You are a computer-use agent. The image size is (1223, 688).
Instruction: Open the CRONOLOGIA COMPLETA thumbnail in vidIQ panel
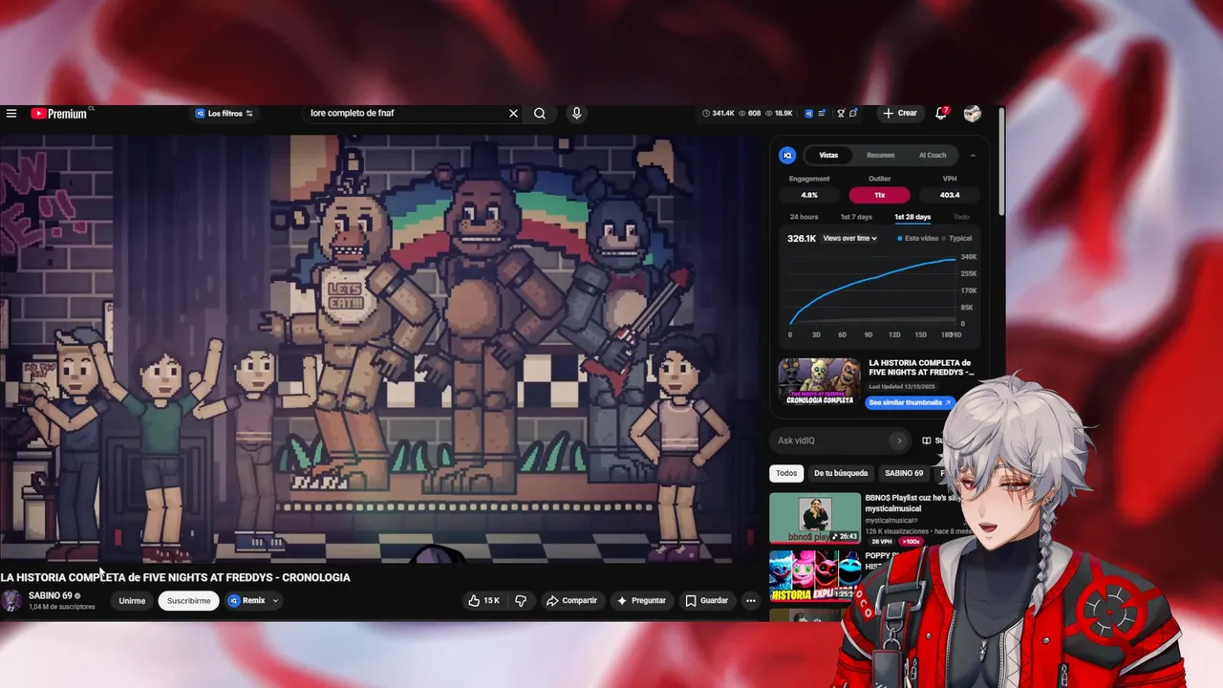pyautogui.click(x=820, y=382)
